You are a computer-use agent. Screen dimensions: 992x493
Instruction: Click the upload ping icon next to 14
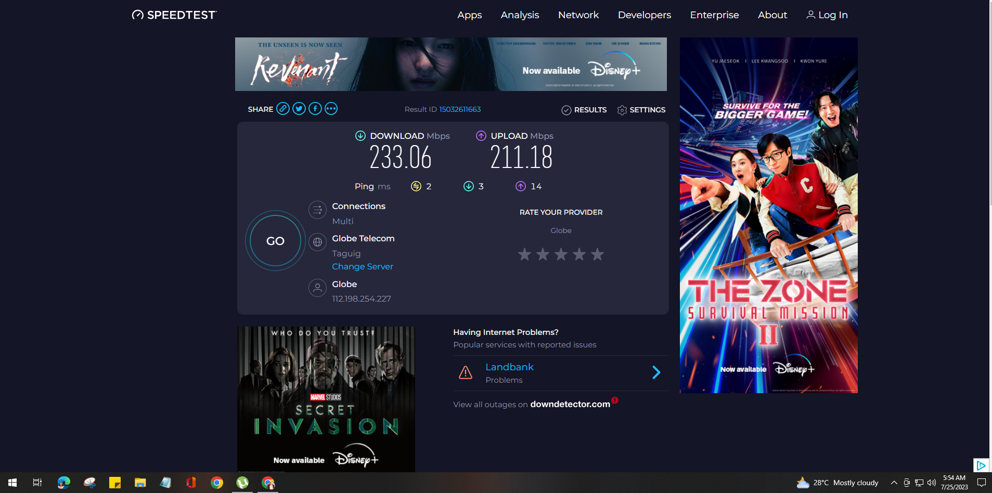521,186
